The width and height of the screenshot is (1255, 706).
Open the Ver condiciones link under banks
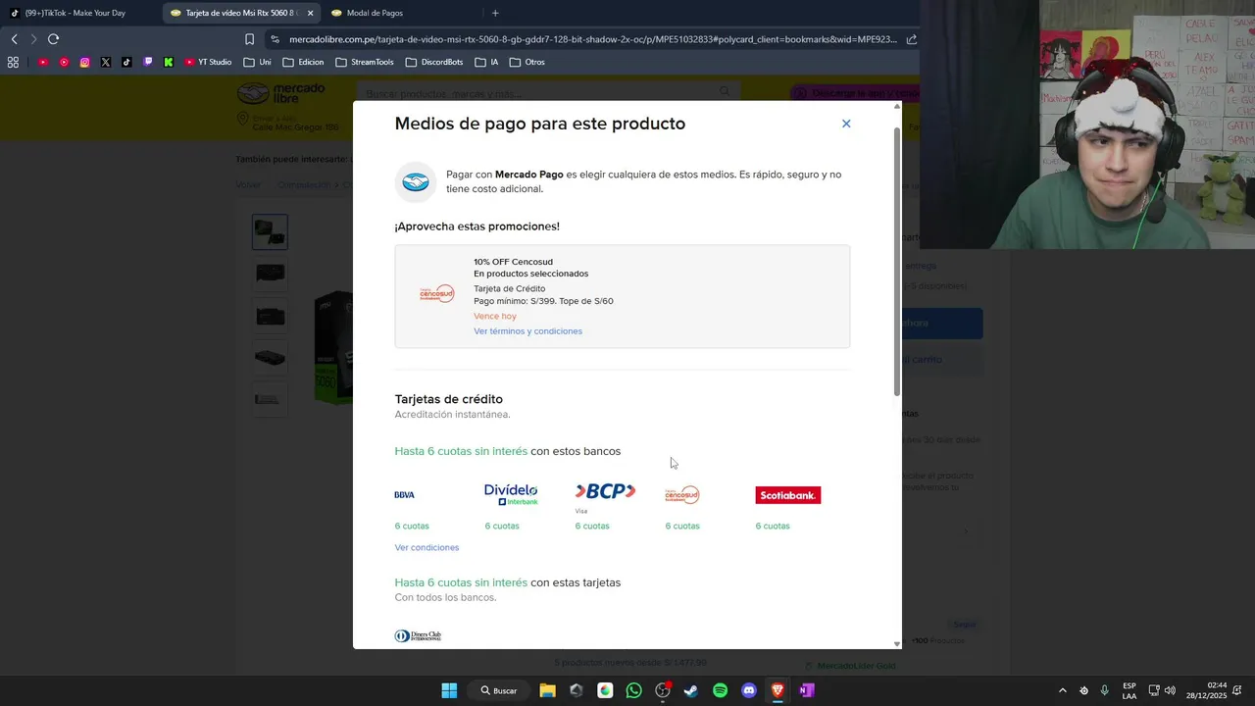pyautogui.click(x=427, y=547)
